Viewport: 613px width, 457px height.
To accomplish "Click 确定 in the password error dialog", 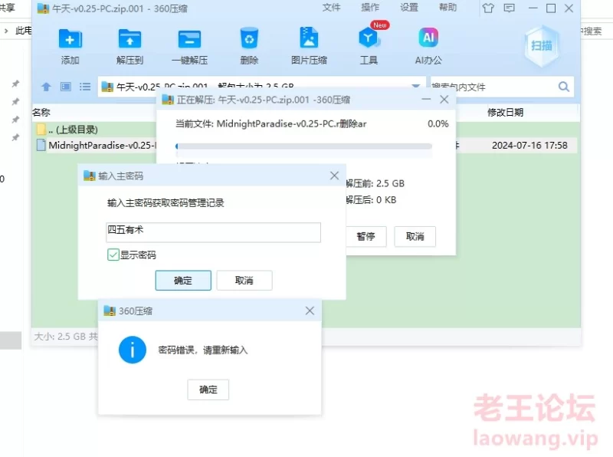I will click(x=208, y=390).
